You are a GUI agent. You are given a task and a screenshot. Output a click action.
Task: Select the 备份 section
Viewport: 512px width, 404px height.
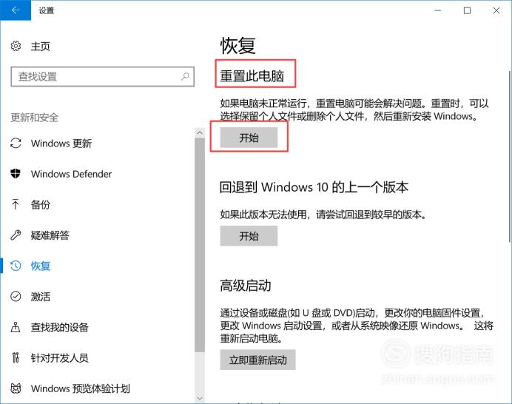click(41, 205)
